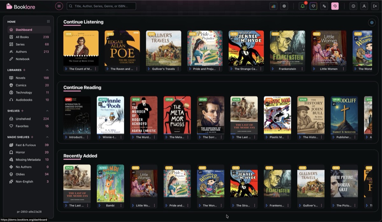Toggle the sidebar hamburger menu button
382x222 pixels.
pos(59,6)
